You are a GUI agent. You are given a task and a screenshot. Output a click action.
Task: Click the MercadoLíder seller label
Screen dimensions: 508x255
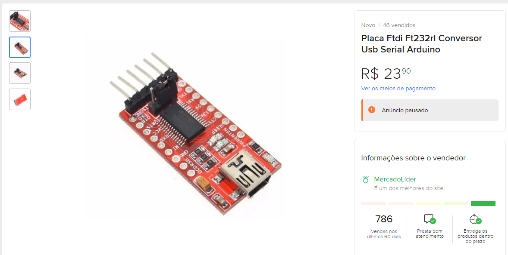[x=395, y=179]
